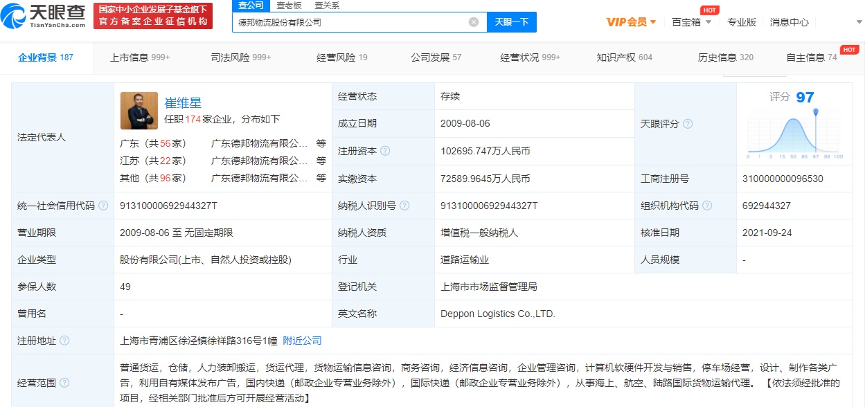Show the 历史信息 tab
Image resolution: width=865 pixels, height=407 pixels.
[x=726, y=57]
